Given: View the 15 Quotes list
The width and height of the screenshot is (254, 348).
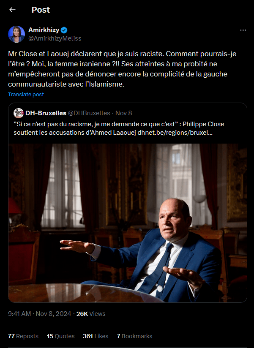Looking at the screenshot, I should [60, 336].
